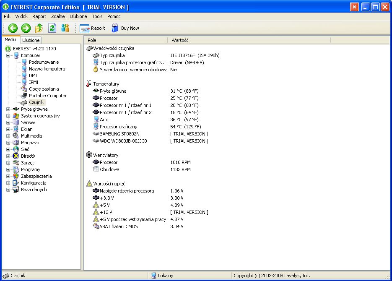Click the Buy Now toolbar button
392x281 pixels.
[125, 28]
